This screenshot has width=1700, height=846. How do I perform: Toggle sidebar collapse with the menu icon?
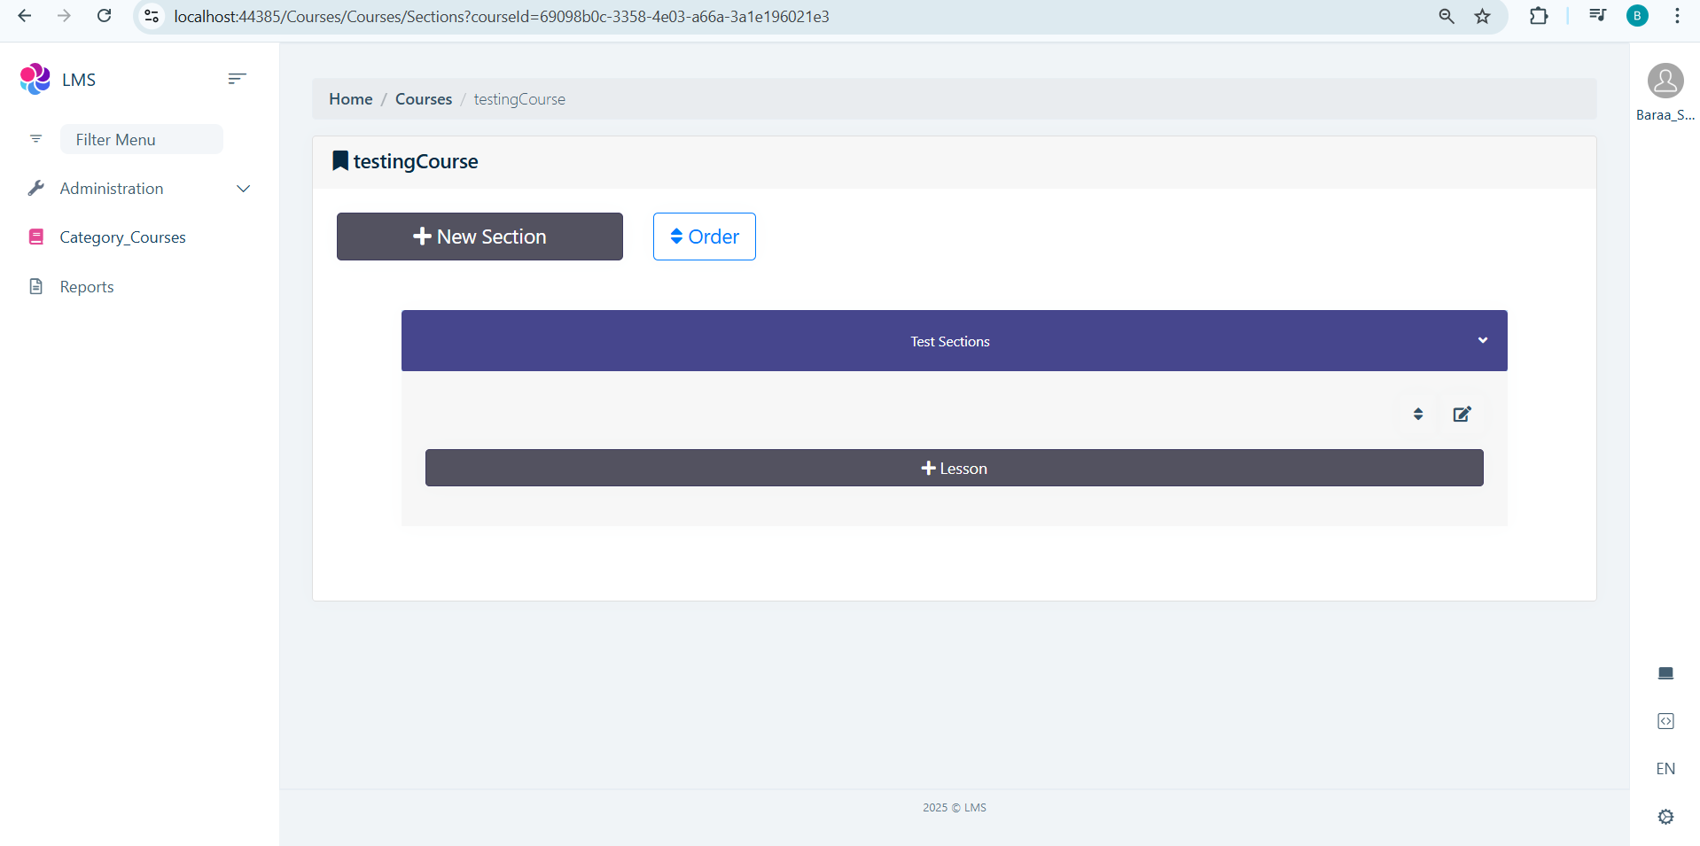[x=237, y=79]
